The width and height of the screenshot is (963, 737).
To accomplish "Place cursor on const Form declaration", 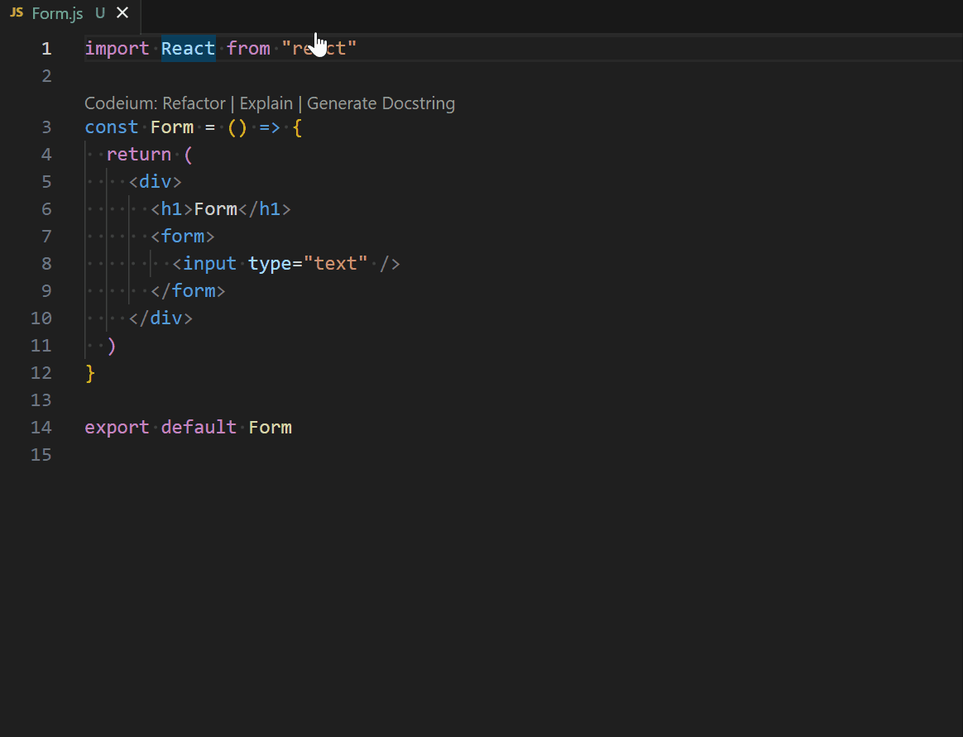I will click(172, 127).
